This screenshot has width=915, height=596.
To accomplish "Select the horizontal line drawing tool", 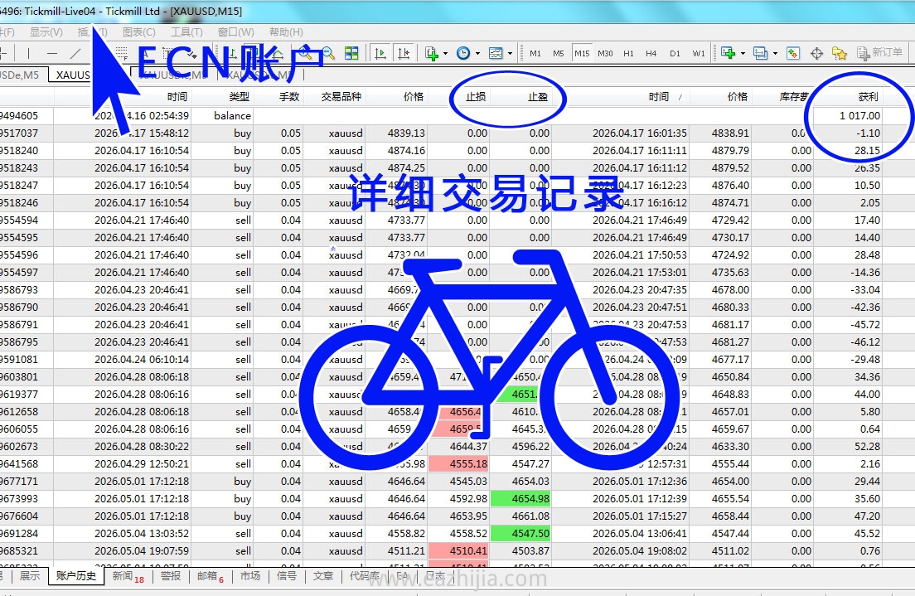I will [52, 53].
